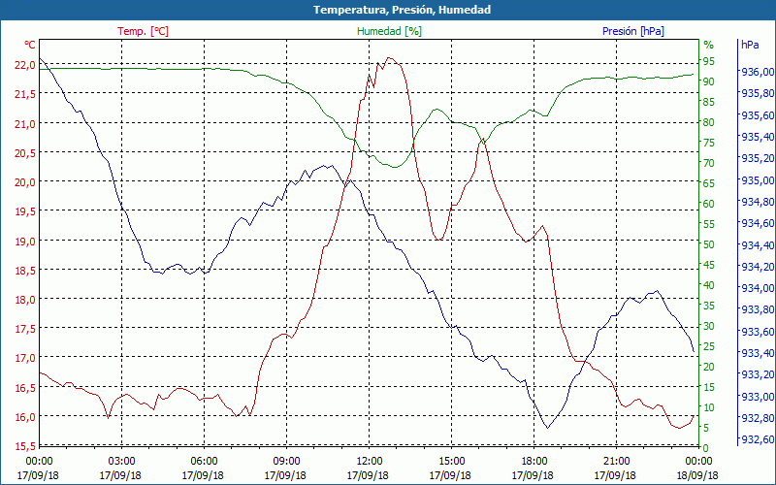This screenshot has height=485, width=776.
Task: Click the 09:00 time axis label
Action: click(286, 462)
